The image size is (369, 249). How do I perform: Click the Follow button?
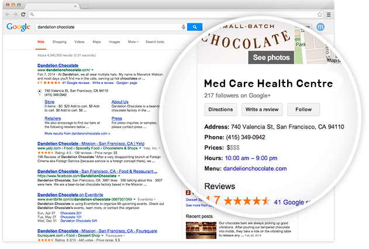(x=304, y=109)
